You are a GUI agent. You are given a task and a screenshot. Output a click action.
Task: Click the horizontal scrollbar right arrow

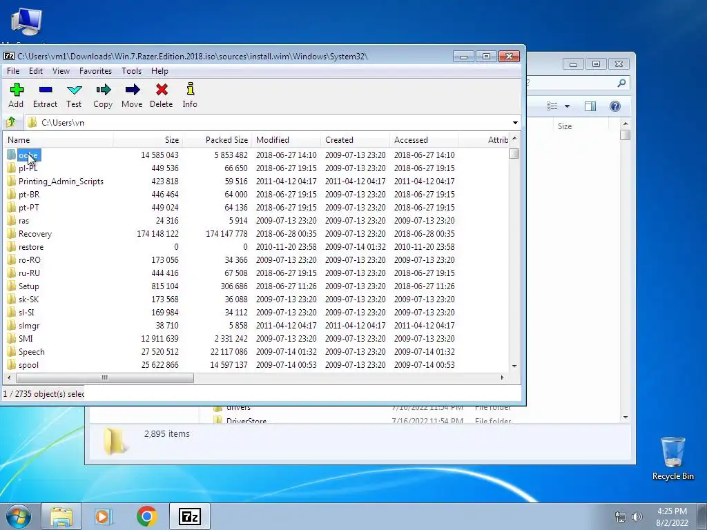pos(502,377)
